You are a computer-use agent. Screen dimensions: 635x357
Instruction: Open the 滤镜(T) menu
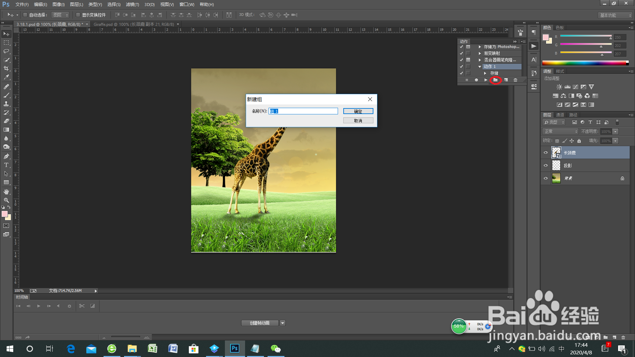[x=132, y=4]
